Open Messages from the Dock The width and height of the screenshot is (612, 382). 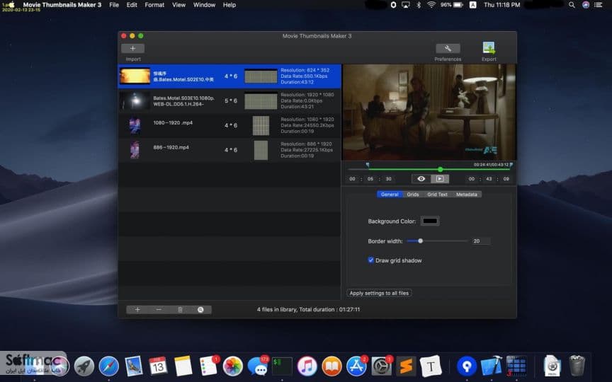click(x=258, y=366)
